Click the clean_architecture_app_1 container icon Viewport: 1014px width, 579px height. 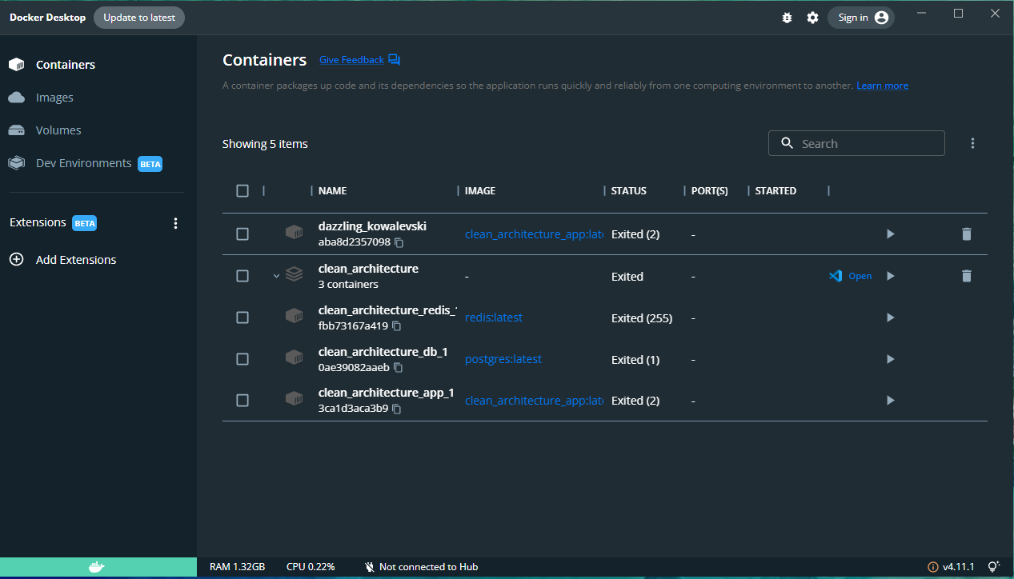tap(294, 398)
